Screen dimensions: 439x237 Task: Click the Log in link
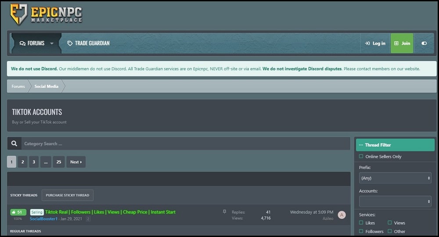pyautogui.click(x=375, y=43)
